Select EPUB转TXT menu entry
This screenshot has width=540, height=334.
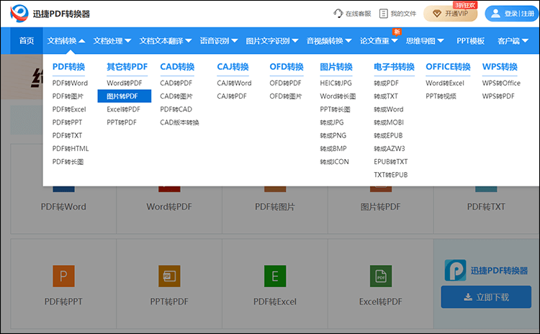[391, 161]
